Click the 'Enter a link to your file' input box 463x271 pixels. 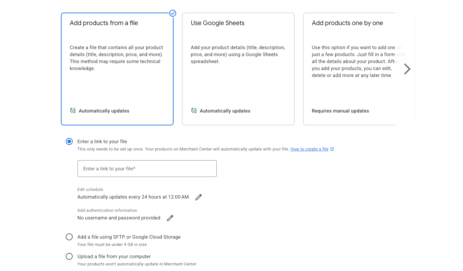[x=147, y=168]
